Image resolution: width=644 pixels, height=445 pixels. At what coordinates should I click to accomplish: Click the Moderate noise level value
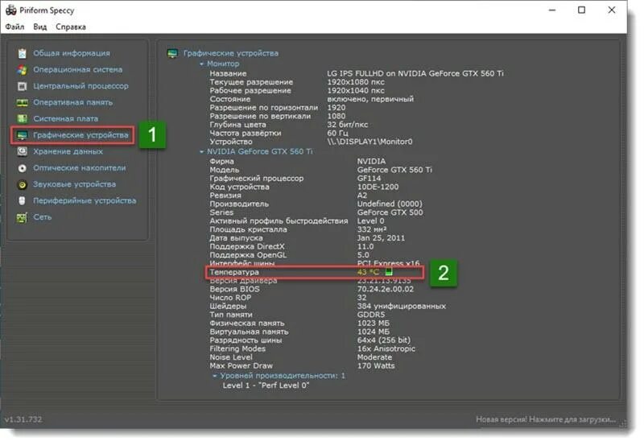[x=374, y=357]
